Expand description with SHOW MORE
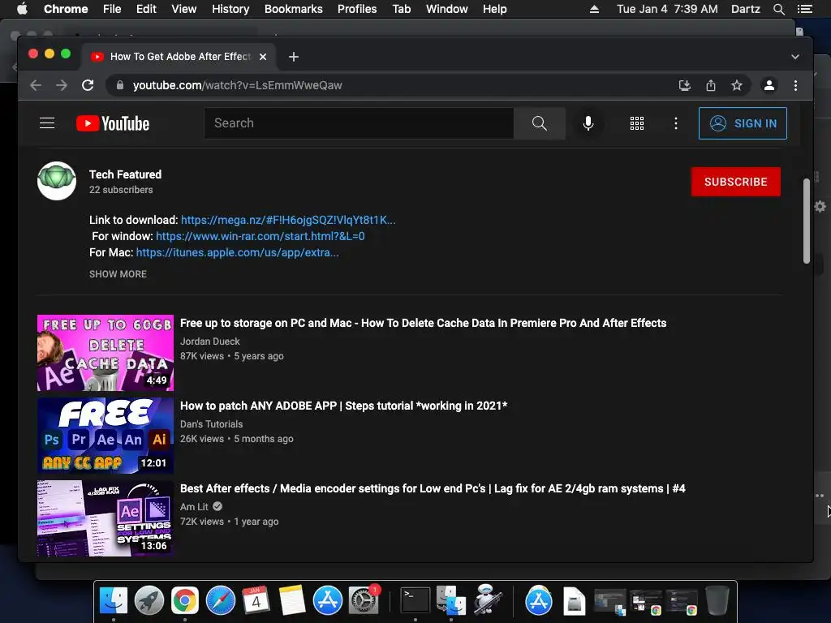The width and height of the screenshot is (831, 623). tap(118, 274)
